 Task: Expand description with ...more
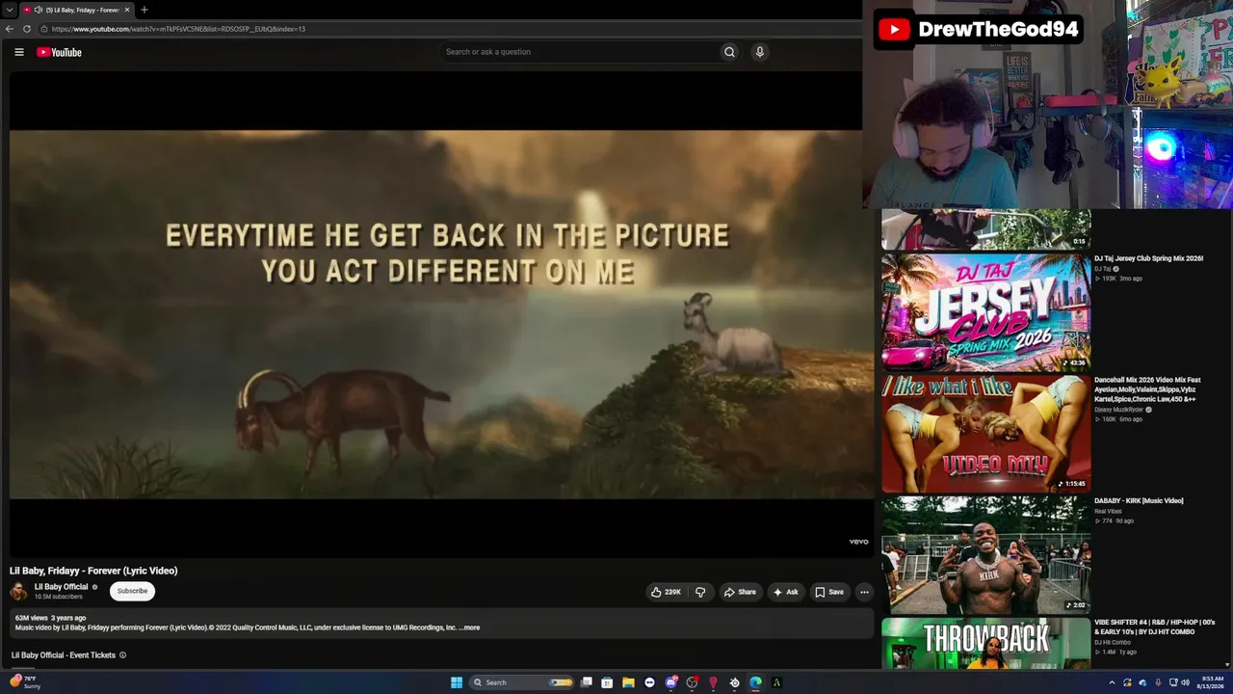(469, 627)
